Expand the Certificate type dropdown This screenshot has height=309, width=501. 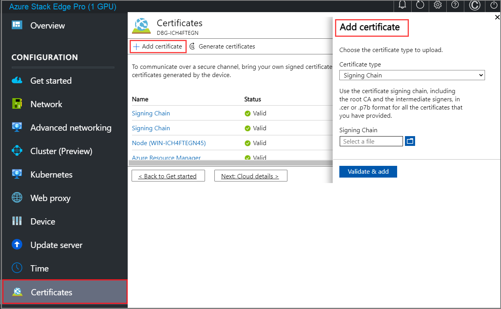point(412,75)
